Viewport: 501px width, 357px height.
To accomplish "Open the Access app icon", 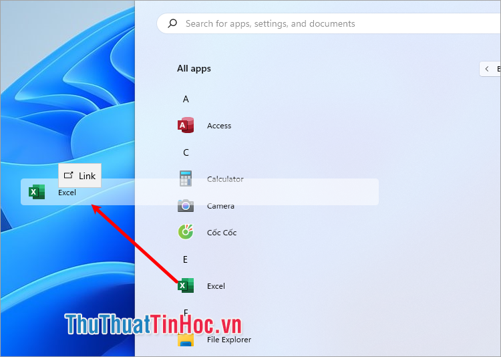I will [186, 125].
